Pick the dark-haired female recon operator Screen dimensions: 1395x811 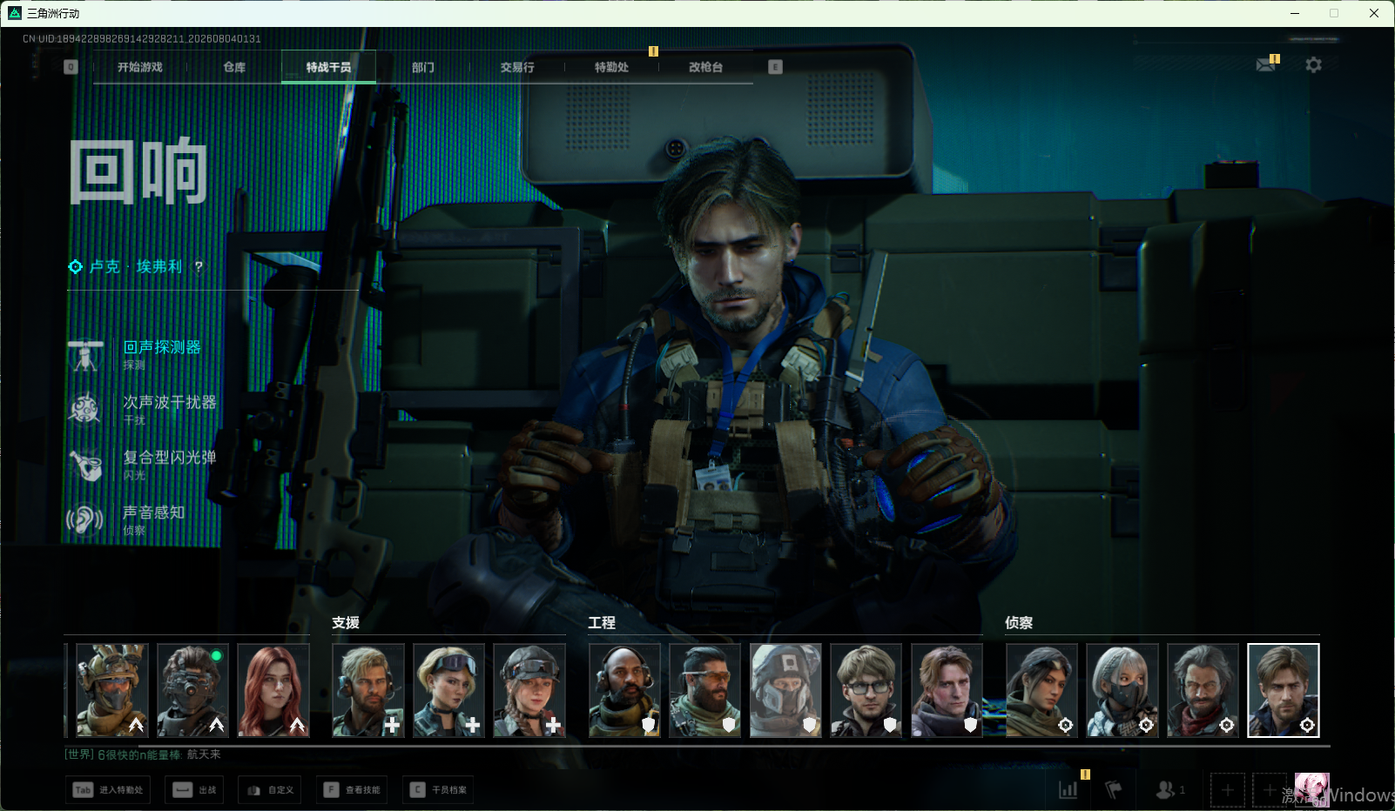pos(1041,690)
